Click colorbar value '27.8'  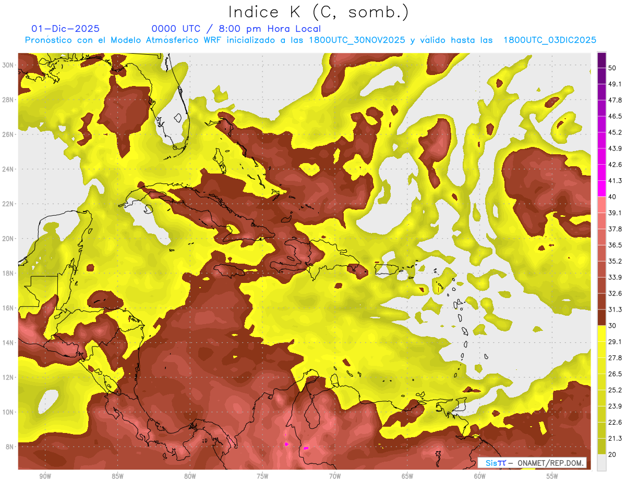(615, 358)
